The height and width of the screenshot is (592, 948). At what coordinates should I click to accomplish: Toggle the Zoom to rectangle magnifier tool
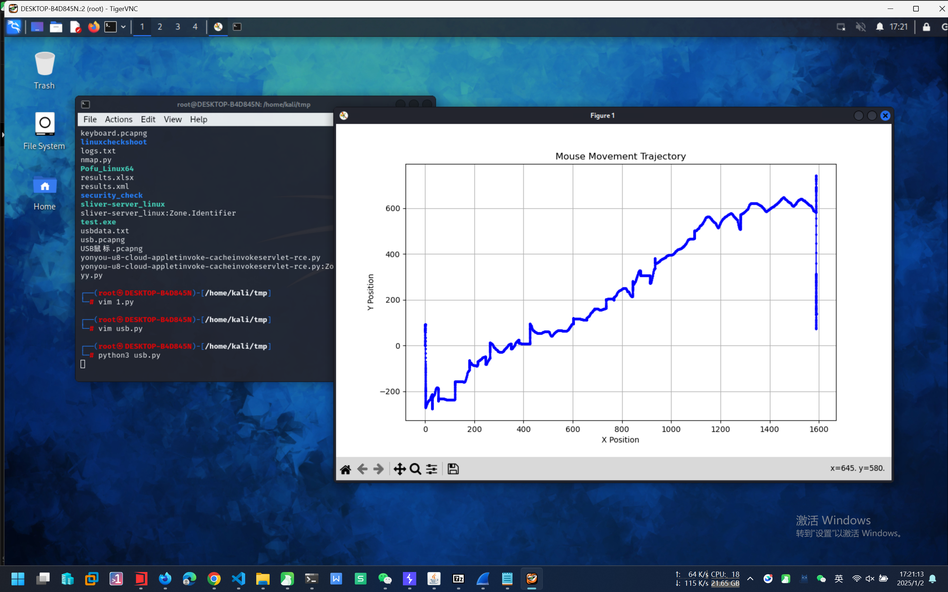click(x=415, y=469)
